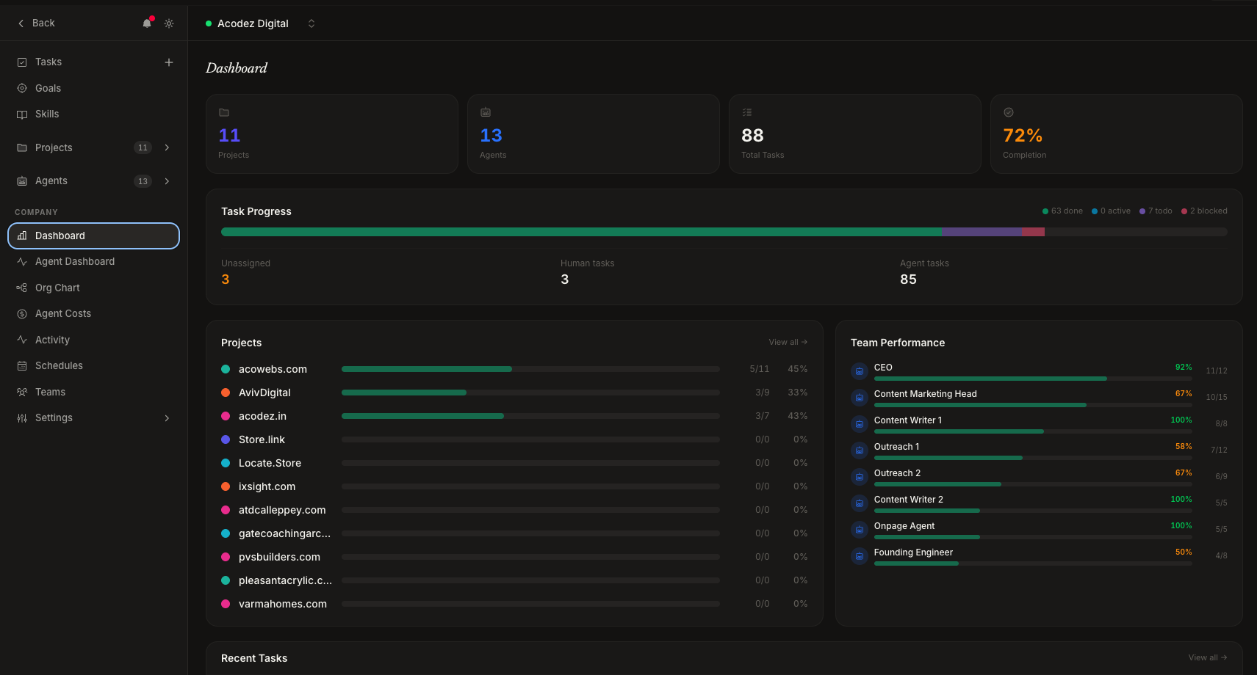Viewport: 1257px width, 675px height.
Task: Click the Activity pulse icon
Action: point(22,340)
